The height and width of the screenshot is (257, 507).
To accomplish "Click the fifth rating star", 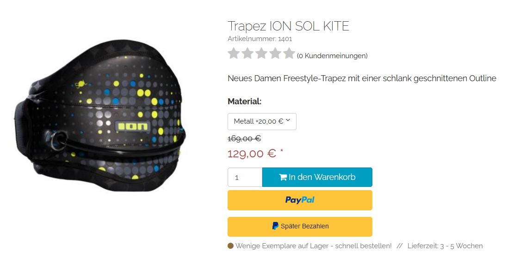I will click(x=289, y=54).
